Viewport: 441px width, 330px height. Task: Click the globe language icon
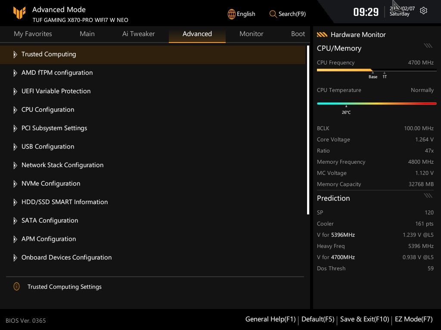click(232, 14)
